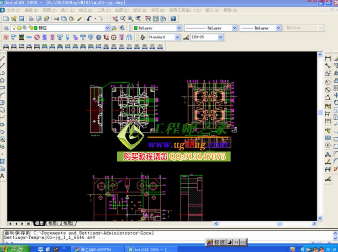
Task: Click the 标准 input method bar label
Action: pos(220,242)
